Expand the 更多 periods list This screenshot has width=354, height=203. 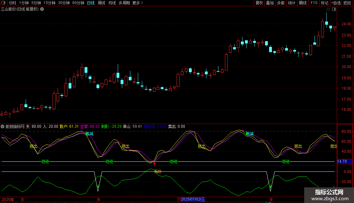pos(138,3)
